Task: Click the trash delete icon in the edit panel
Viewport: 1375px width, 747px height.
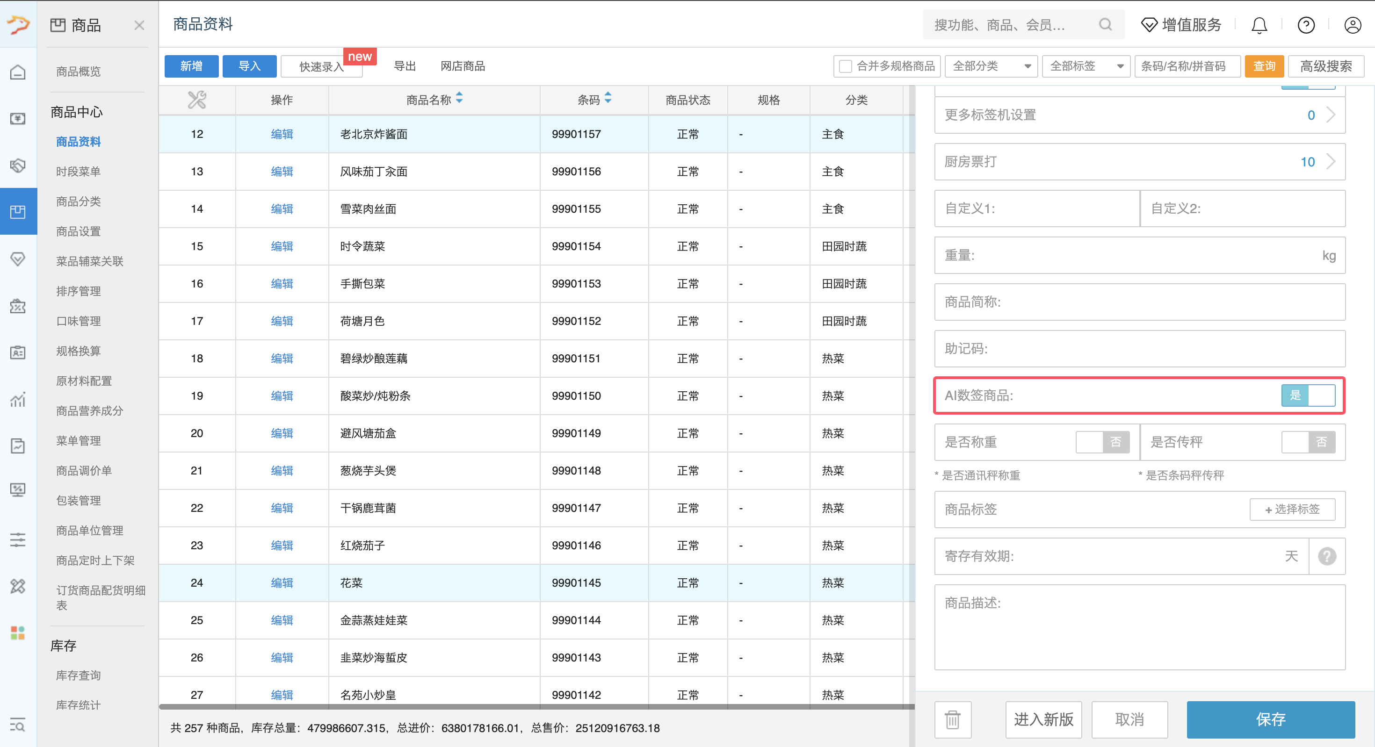Action: 953,719
